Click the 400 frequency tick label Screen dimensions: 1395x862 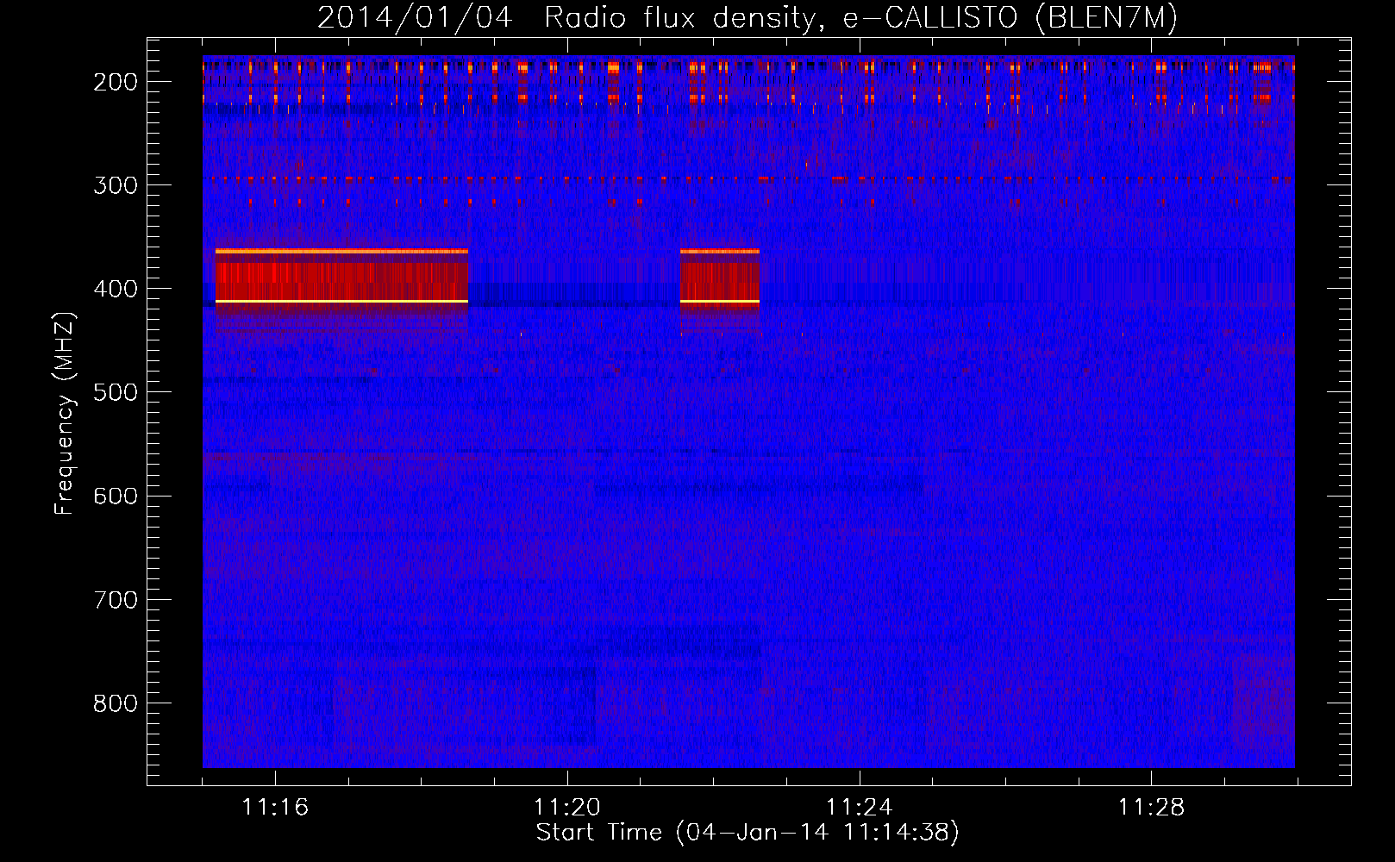click(x=116, y=289)
